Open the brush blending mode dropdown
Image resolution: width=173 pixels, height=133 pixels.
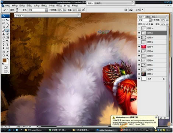[46, 10]
